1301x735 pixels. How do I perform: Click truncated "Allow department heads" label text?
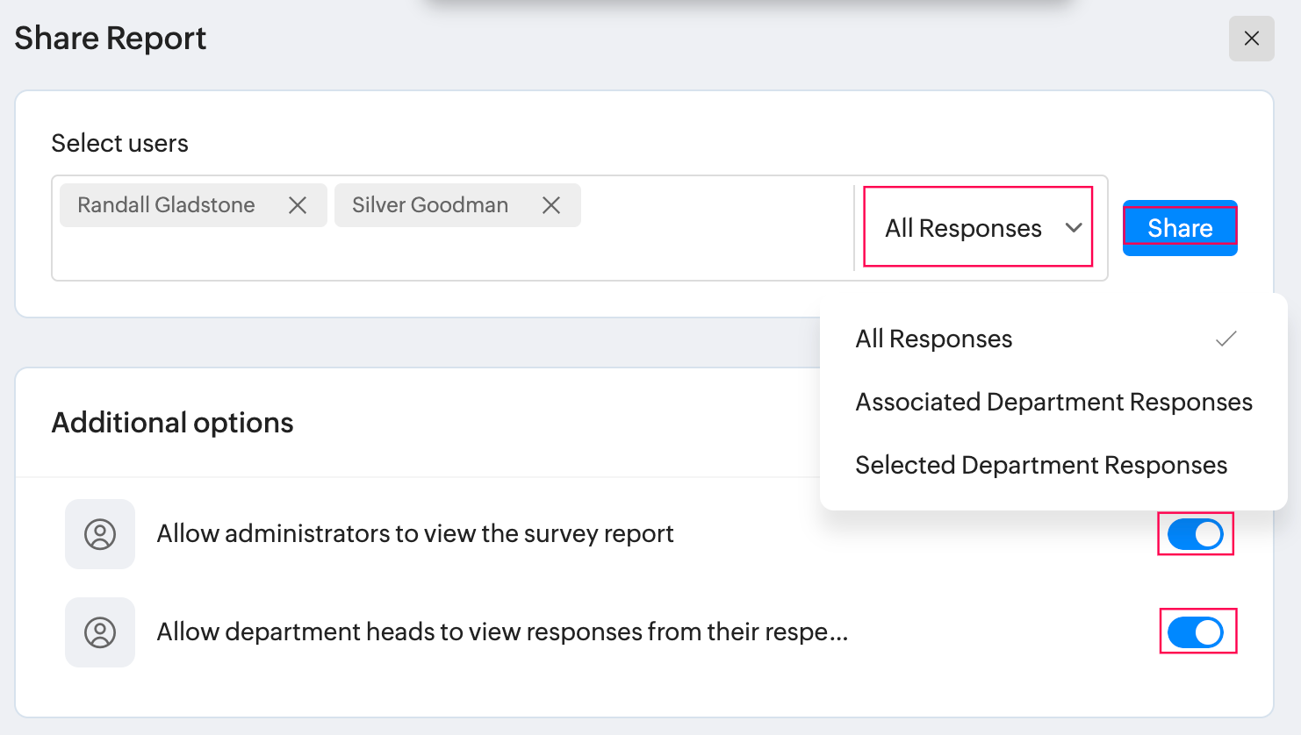[x=502, y=632]
